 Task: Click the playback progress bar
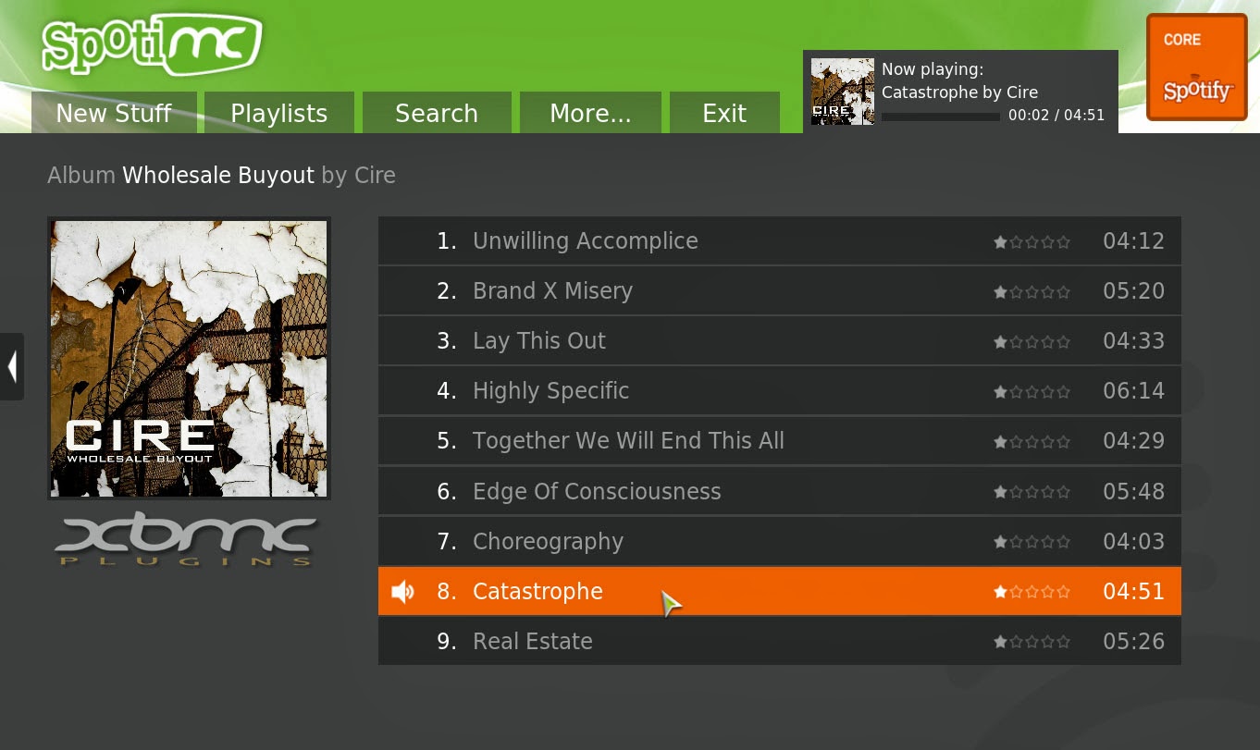939,117
